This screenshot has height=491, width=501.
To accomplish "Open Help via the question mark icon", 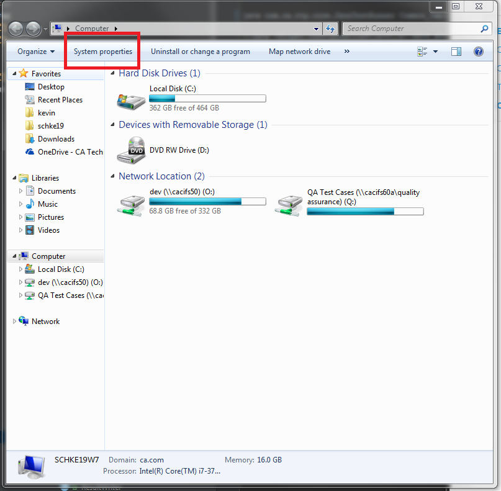I will click(x=478, y=52).
